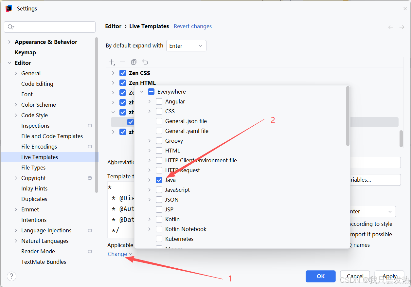Click the Reader Mode project-level icon
This screenshot has width=411, height=287.
90,251
